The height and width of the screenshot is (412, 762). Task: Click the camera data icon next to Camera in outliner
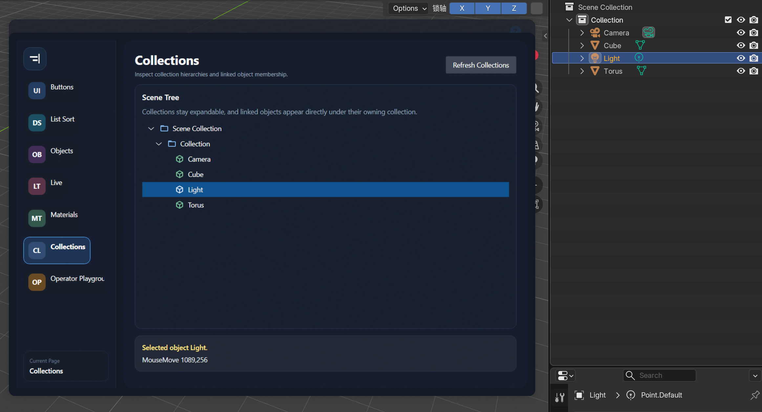(x=648, y=32)
